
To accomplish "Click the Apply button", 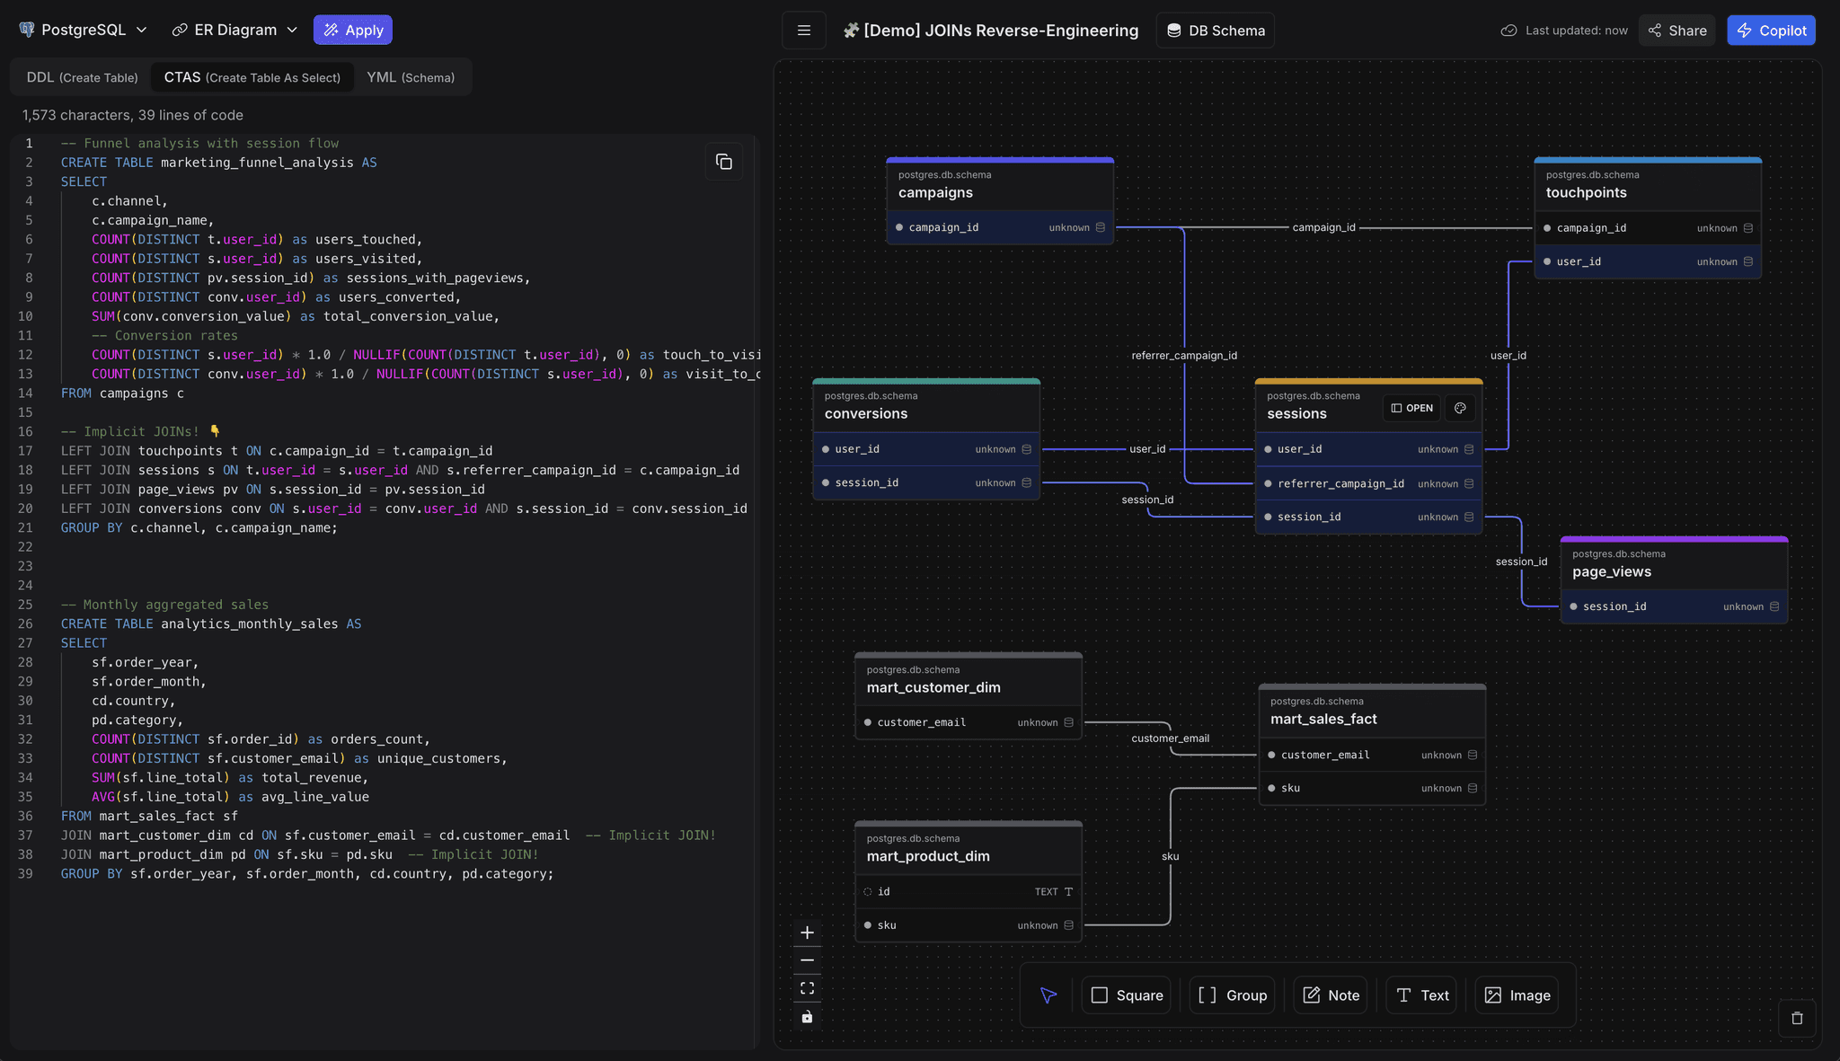I will pos(353,29).
